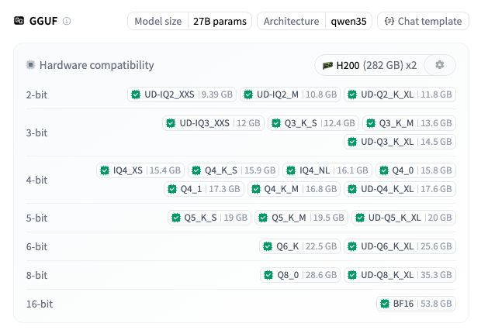
Task: Click the Architecture qwen35 badge
Action: (x=314, y=21)
